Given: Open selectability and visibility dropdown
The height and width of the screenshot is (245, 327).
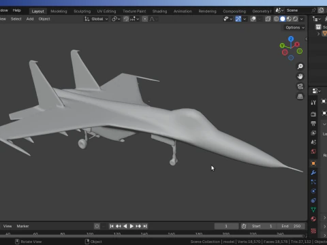Looking at the screenshot, I should [x=228, y=19].
